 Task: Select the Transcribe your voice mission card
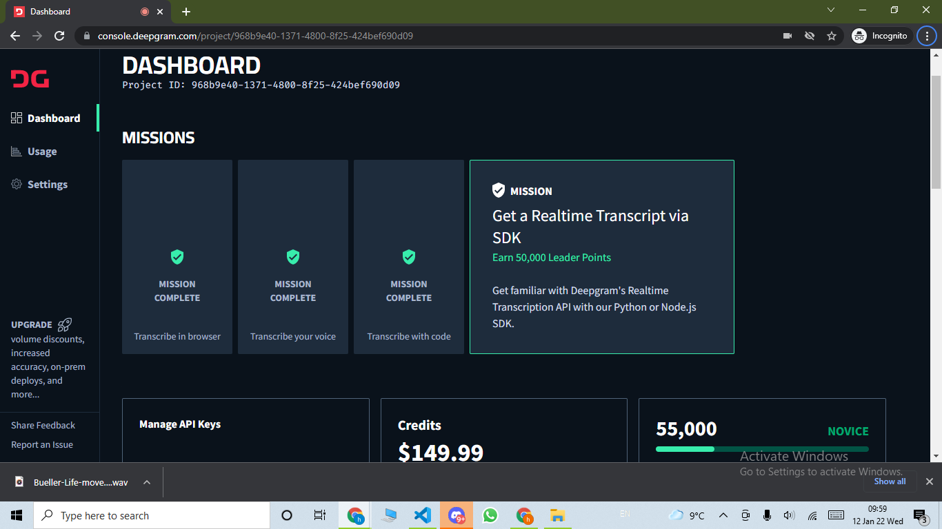293,257
